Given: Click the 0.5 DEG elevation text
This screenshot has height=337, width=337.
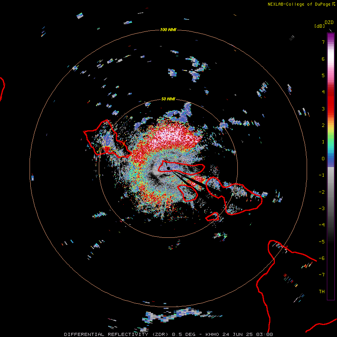Looking at the screenshot, I should click(x=184, y=334).
